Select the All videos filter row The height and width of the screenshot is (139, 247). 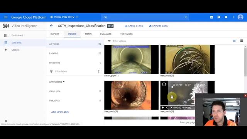75,44
